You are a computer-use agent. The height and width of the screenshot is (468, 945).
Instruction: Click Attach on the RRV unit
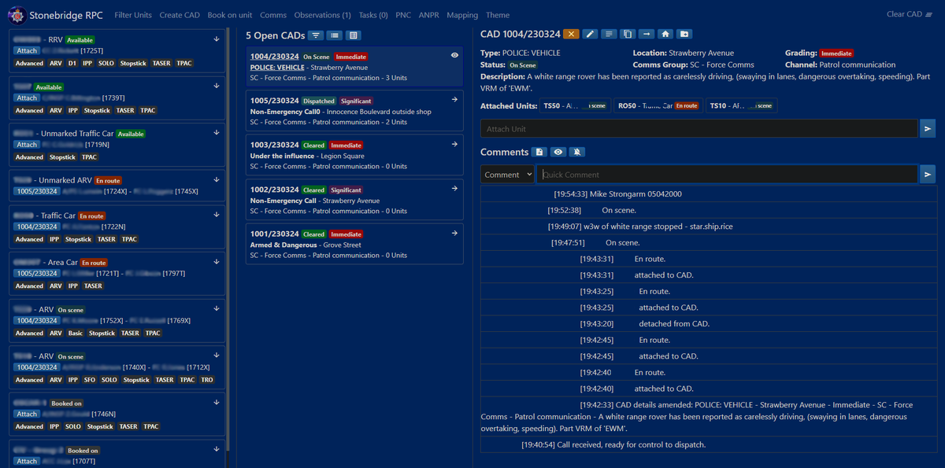coord(27,51)
